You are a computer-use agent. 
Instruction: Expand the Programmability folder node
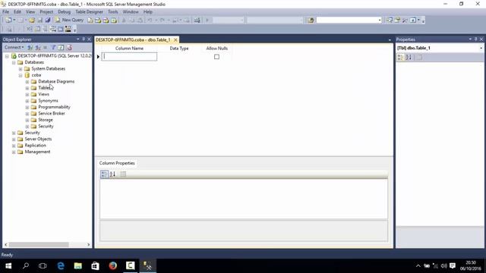[27, 108]
